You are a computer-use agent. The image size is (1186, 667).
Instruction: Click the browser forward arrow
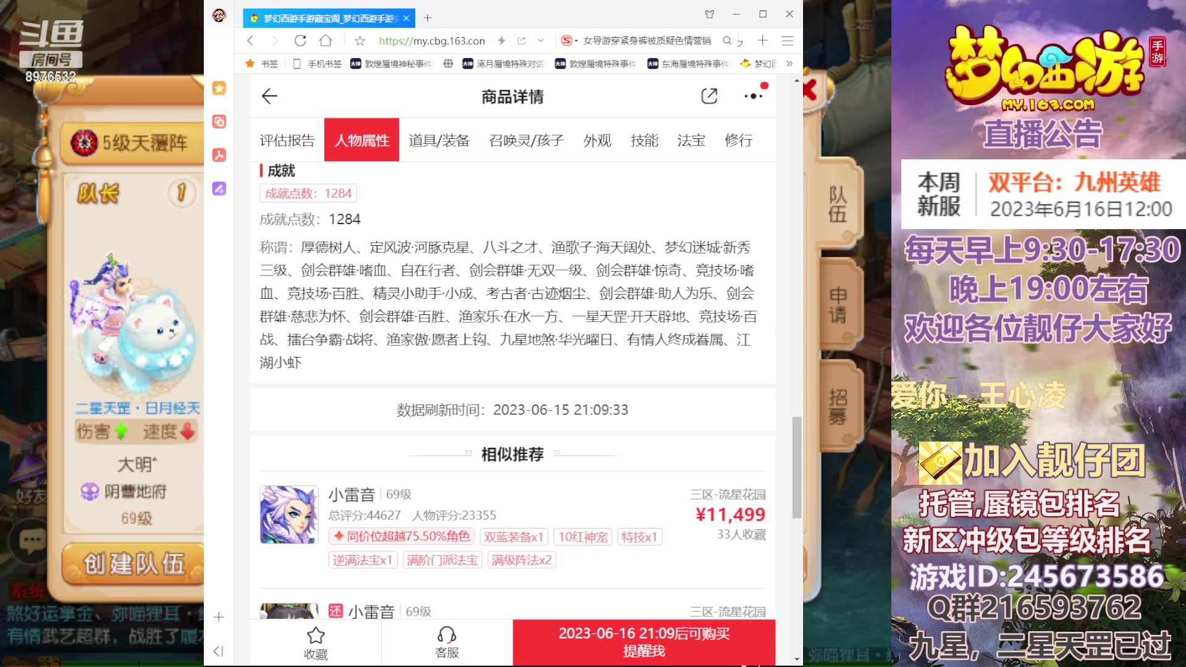pos(275,41)
